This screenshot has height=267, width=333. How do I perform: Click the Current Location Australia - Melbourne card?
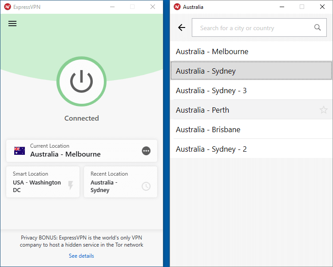pyautogui.click(x=82, y=151)
